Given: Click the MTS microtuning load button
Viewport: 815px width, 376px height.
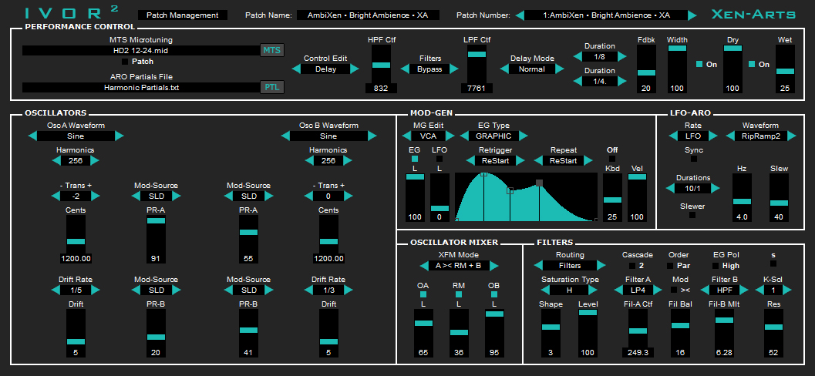Looking at the screenshot, I should coord(272,50).
